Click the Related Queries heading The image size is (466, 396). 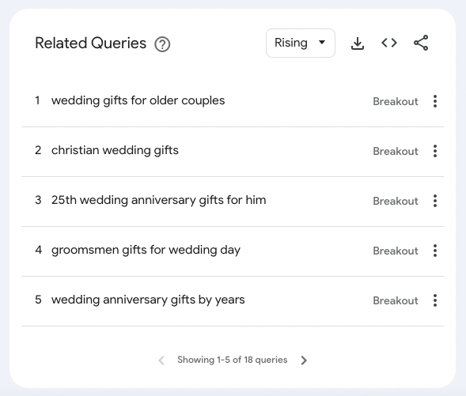pyautogui.click(x=91, y=43)
